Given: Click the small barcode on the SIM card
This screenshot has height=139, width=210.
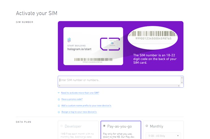Looking at the screenshot, I should point(93,59).
